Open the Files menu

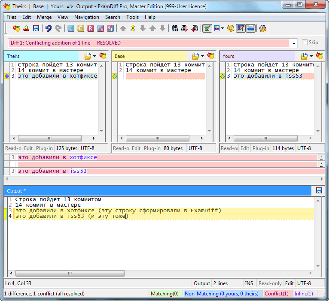pyautogui.click(x=11, y=17)
